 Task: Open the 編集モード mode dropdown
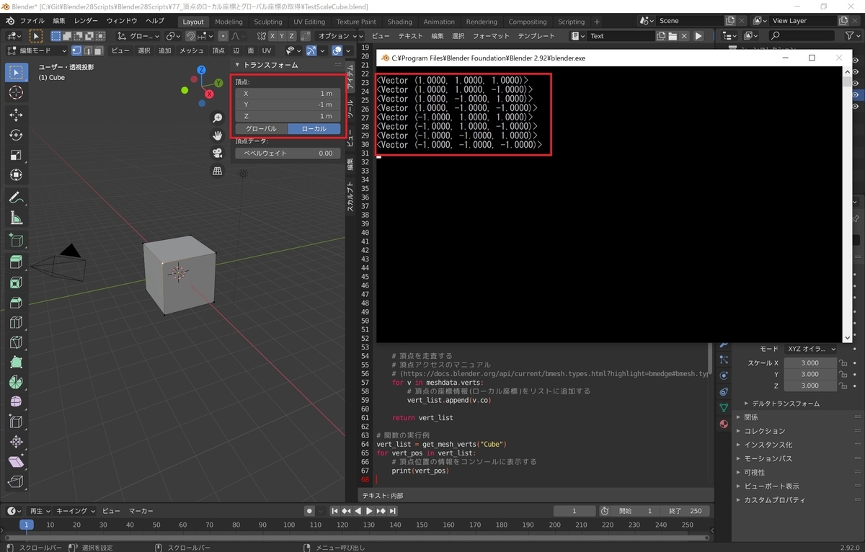pos(36,50)
